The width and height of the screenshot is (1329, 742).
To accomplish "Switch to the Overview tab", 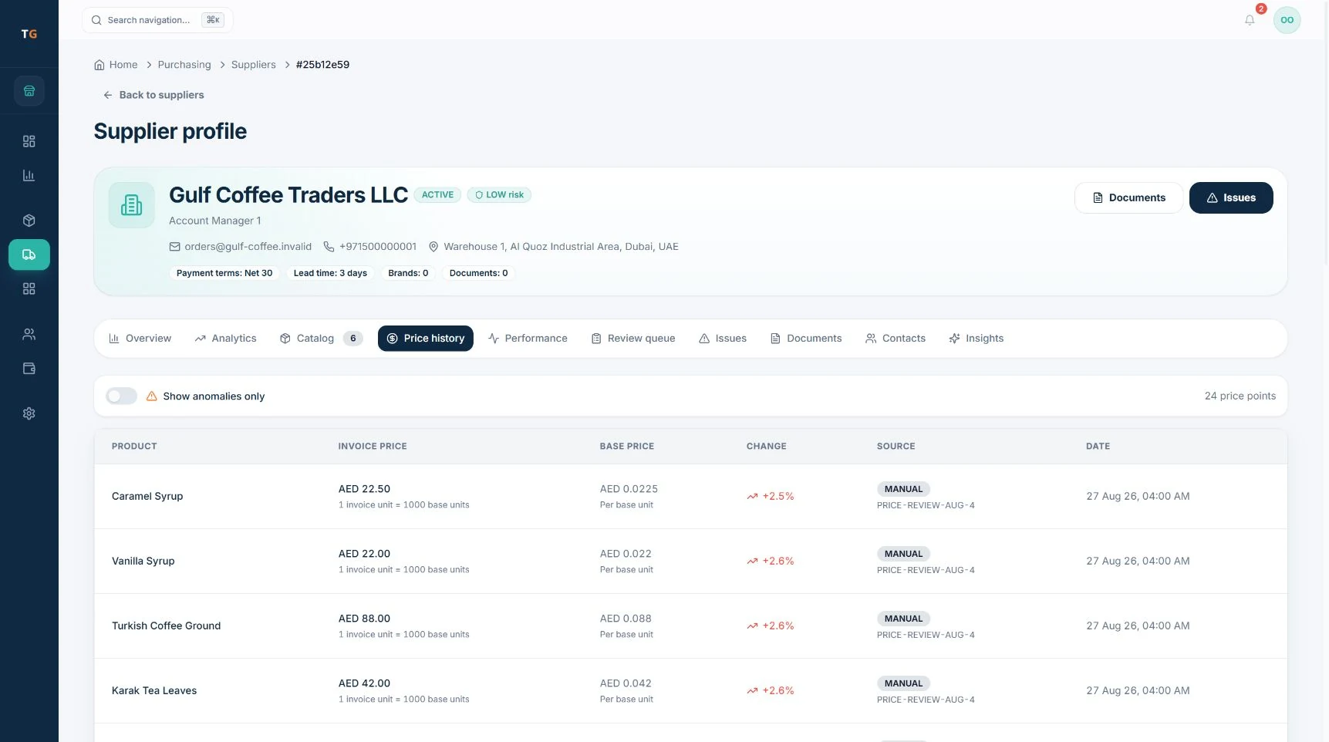I will tap(140, 339).
